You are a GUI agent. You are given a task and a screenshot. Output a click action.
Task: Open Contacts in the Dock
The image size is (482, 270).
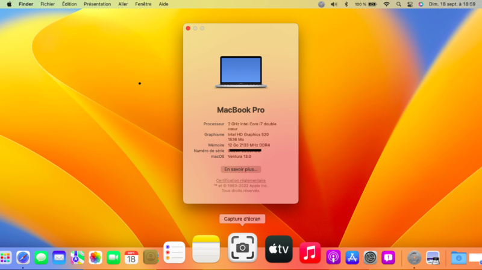coord(151,257)
